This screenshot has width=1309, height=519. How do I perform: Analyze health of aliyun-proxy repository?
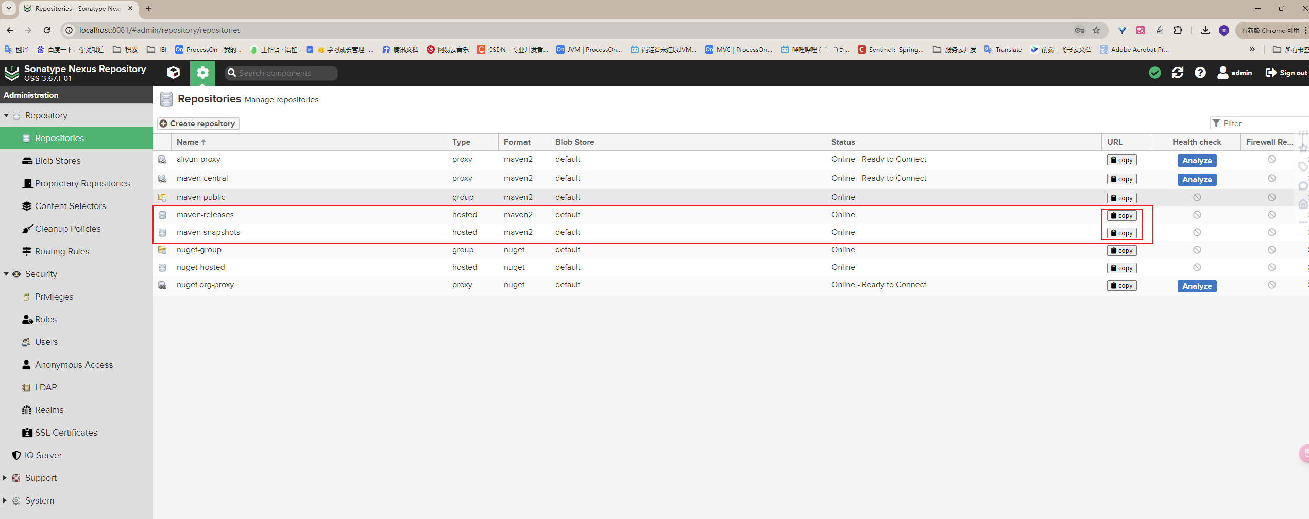pyautogui.click(x=1197, y=161)
